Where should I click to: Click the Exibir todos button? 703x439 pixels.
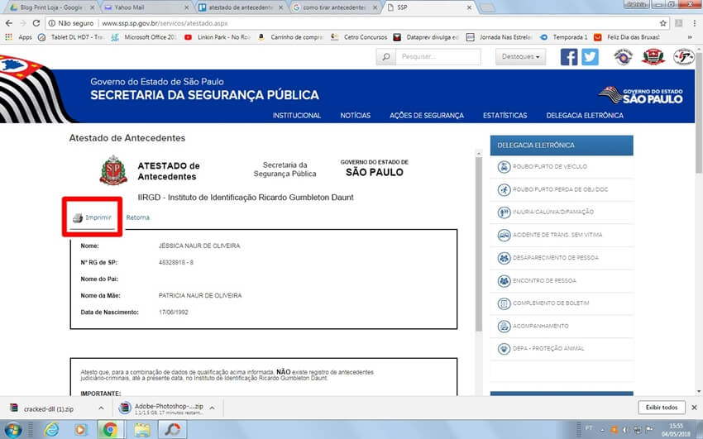click(662, 408)
